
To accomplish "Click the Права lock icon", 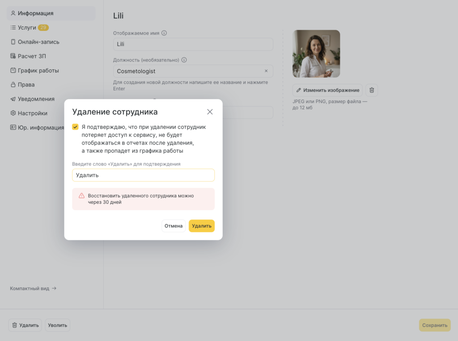I will (13, 85).
